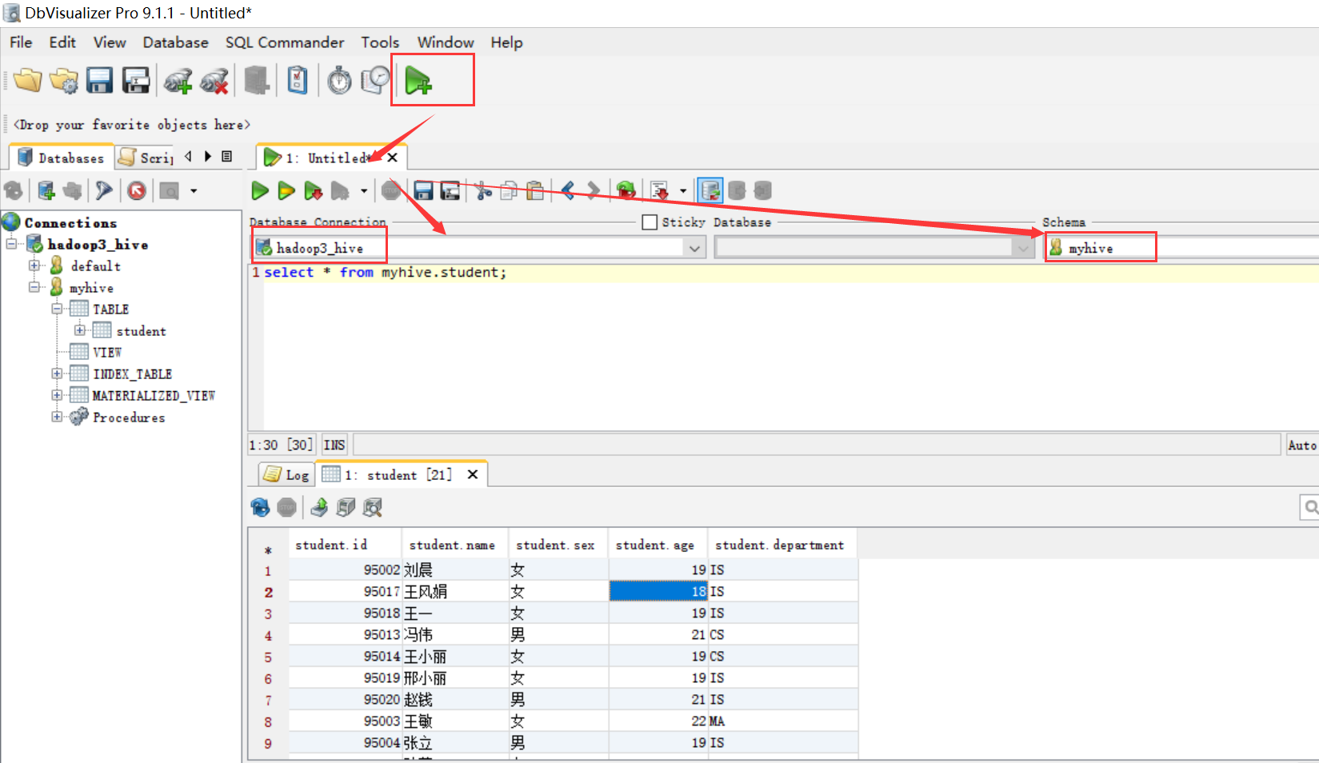Screen dimensions: 1319x763
Task: Select the cell with id 95013
Action: 344,634
